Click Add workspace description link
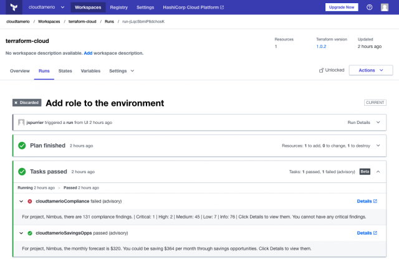Viewport: 399px width, 259px height. (87, 53)
